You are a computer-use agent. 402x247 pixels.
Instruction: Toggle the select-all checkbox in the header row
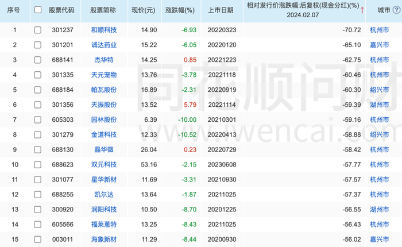point(38,10)
